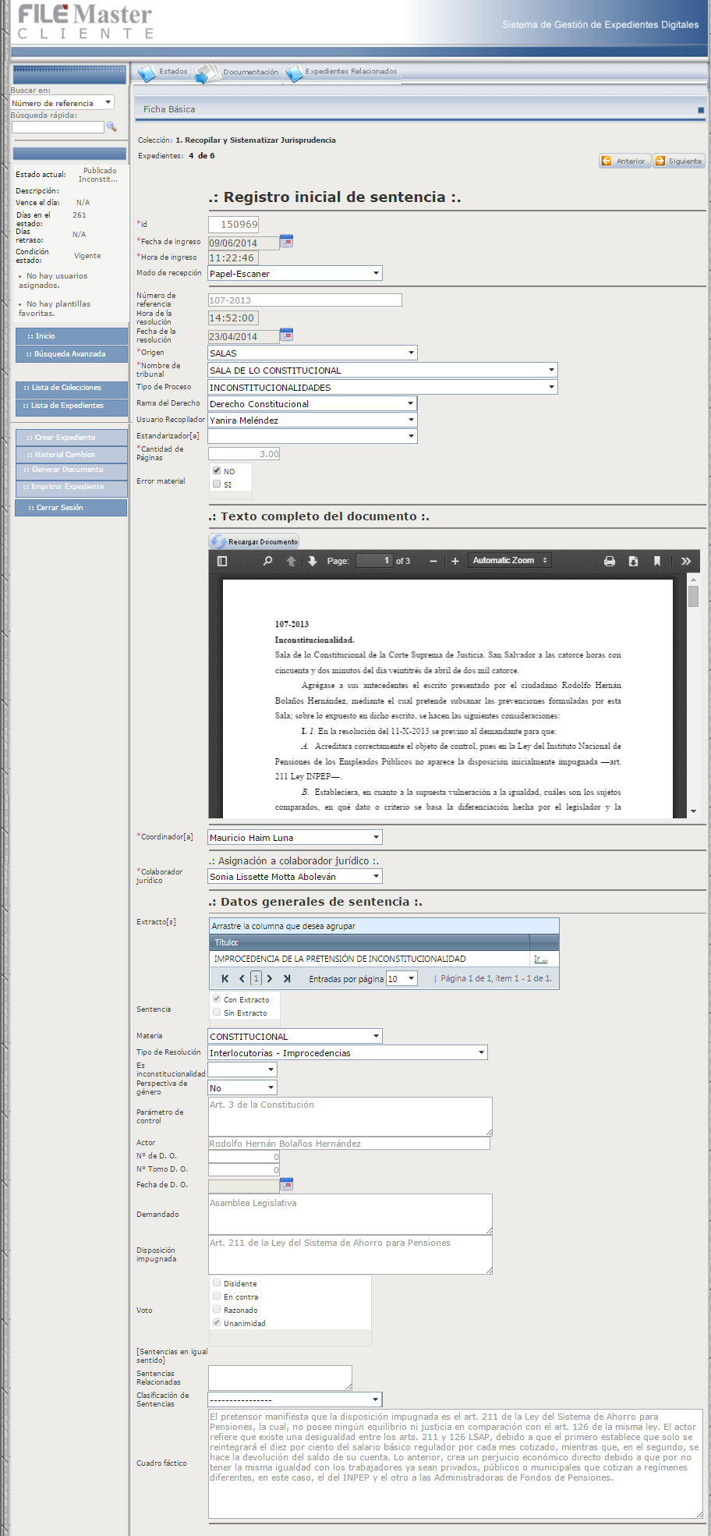711x1536 pixels.
Task: Open PDF viewer tools chevron menu
Action: click(686, 561)
